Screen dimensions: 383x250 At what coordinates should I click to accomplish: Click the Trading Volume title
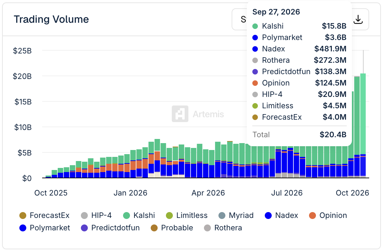51,19
